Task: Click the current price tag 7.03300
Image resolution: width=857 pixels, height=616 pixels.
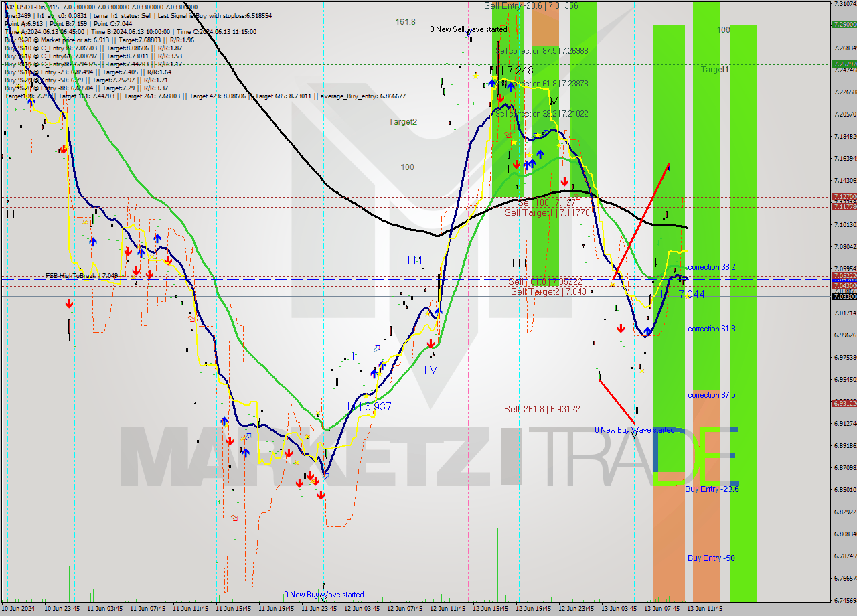Action: 844,296
